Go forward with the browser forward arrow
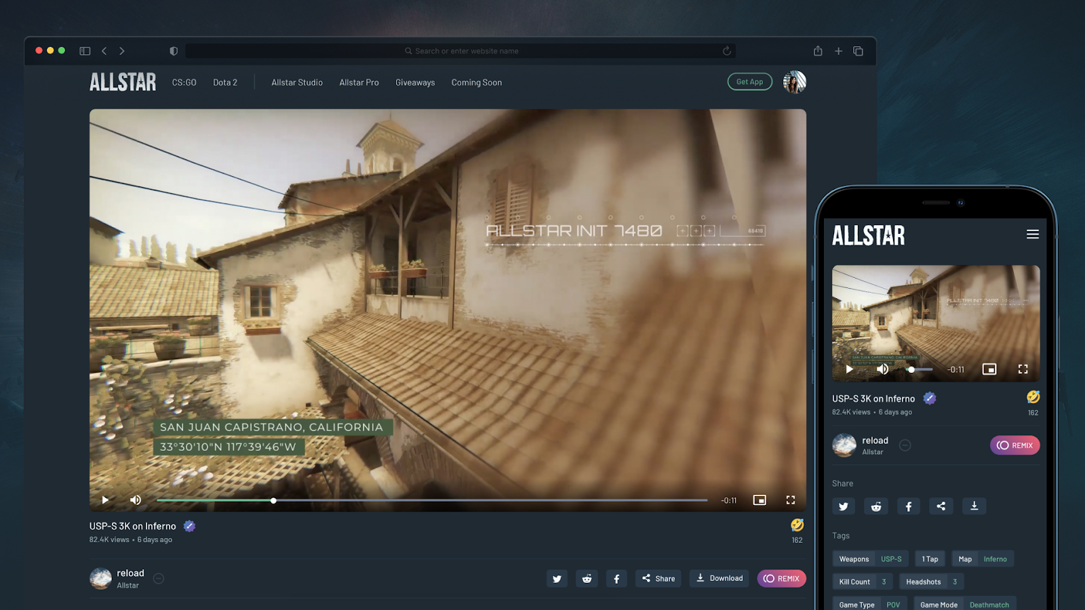 (122, 51)
